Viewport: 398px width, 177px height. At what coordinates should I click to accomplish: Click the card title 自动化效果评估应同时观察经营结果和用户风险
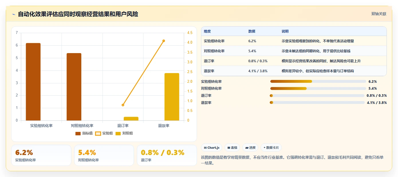click(78, 14)
